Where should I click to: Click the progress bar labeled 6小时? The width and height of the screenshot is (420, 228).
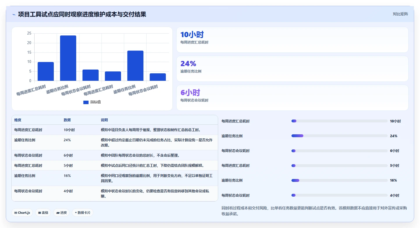point(339,151)
